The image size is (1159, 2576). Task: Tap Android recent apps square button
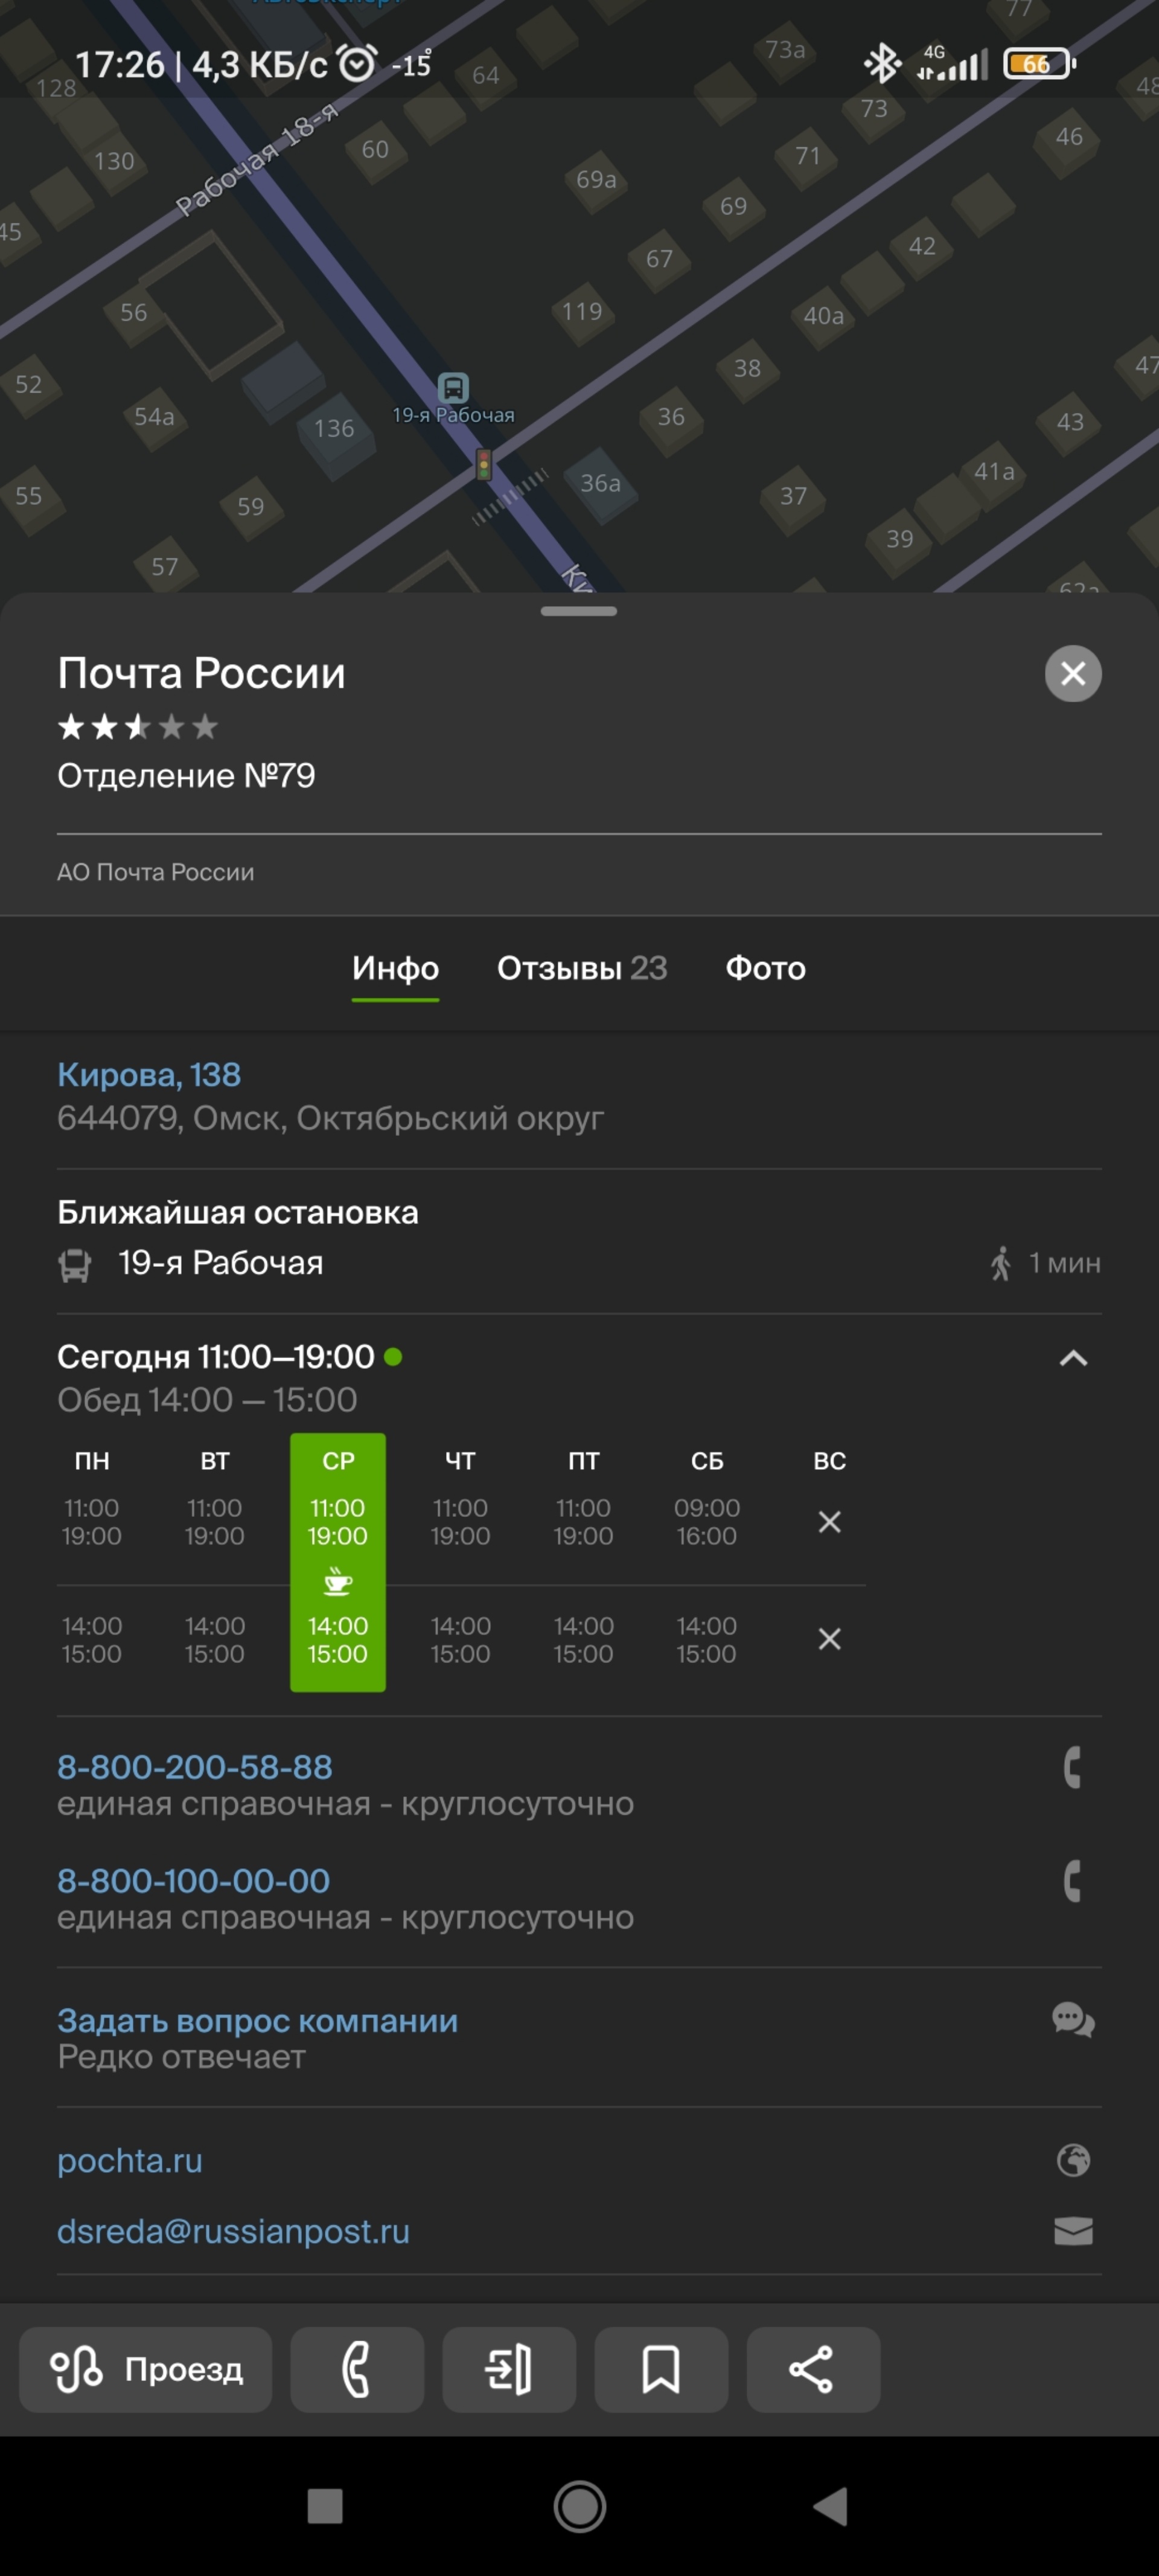[x=325, y=2506]
